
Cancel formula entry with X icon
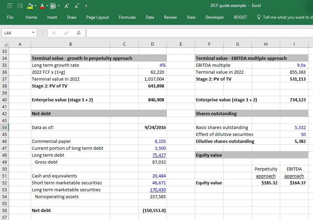54,33
